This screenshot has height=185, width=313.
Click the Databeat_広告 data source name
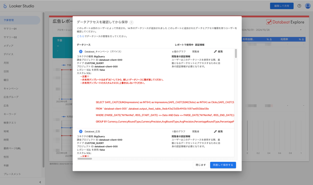(x=92, y=131)
